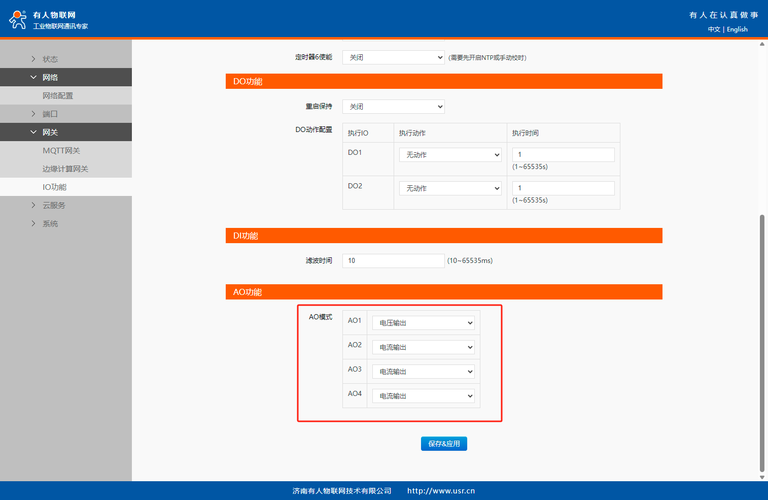The width and height of the screenshot is (768, 500).
Task: Select IO功能 in the sidebar
Action: [x=55, y=187]
